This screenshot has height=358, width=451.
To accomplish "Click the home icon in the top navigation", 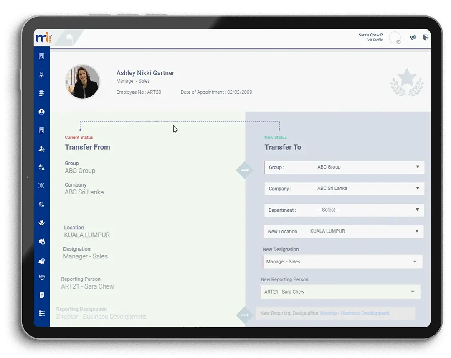I will (68, 37).
